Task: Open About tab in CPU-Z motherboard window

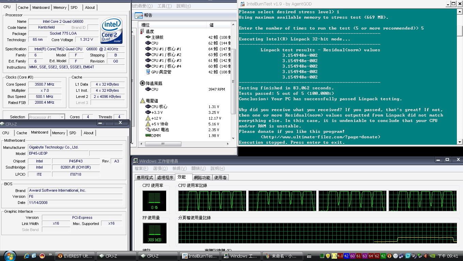Action: [x=89, y=133]
